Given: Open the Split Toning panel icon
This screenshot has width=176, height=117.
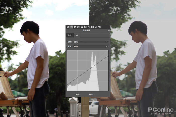Looking at the screenshot, I should coord(82,27).
